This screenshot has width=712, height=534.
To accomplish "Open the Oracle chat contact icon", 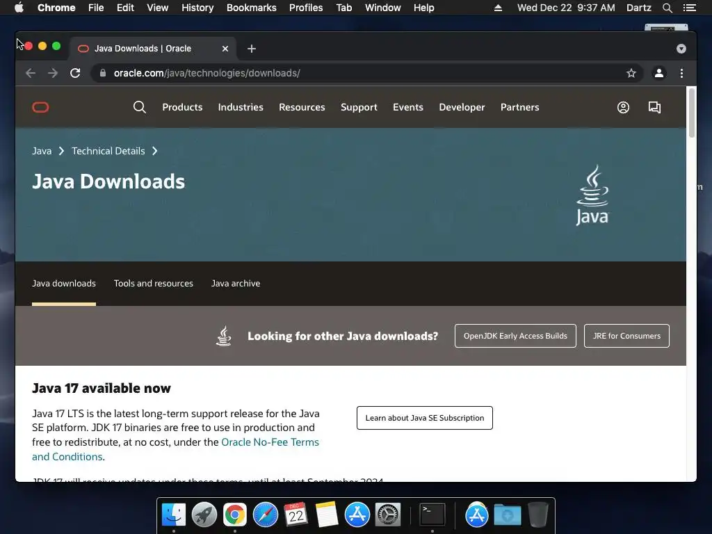I will tap(654, 107).
